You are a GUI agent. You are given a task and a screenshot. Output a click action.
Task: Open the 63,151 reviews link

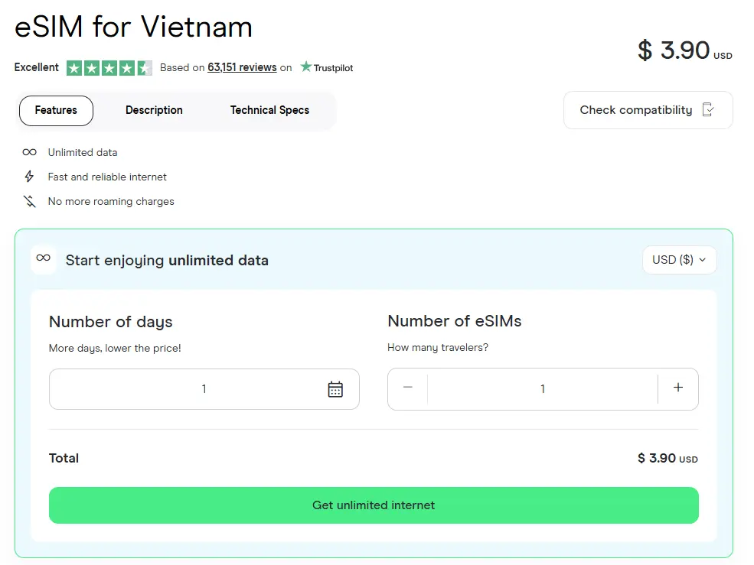coord(242,67)
